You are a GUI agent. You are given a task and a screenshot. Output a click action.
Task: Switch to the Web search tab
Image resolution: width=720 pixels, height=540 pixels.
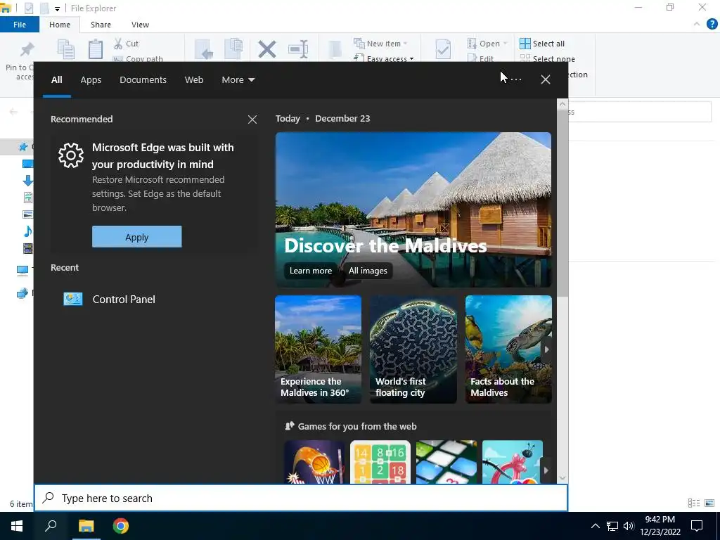click(194, 80)
